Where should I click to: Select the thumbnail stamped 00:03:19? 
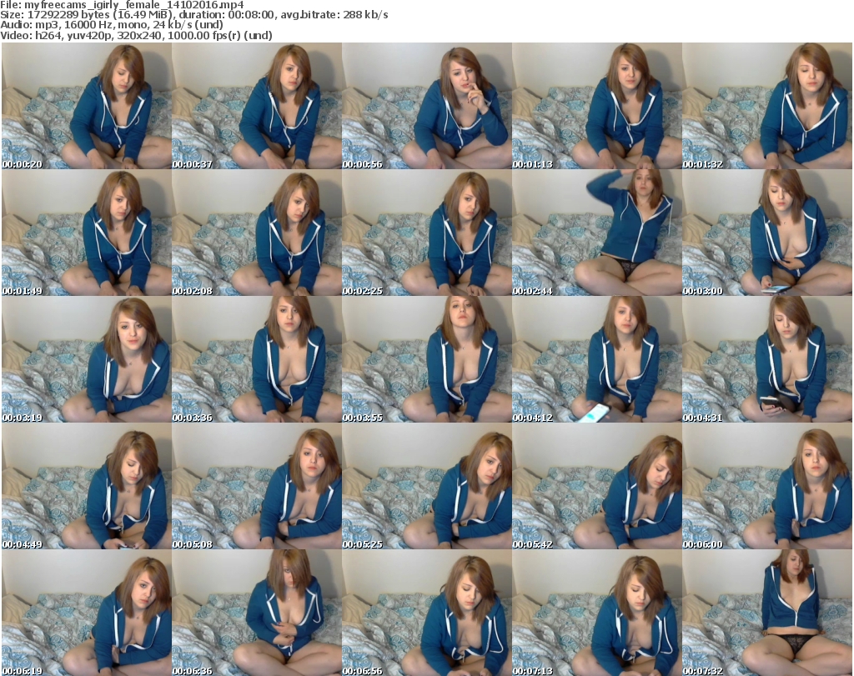[x=87, y=359]
